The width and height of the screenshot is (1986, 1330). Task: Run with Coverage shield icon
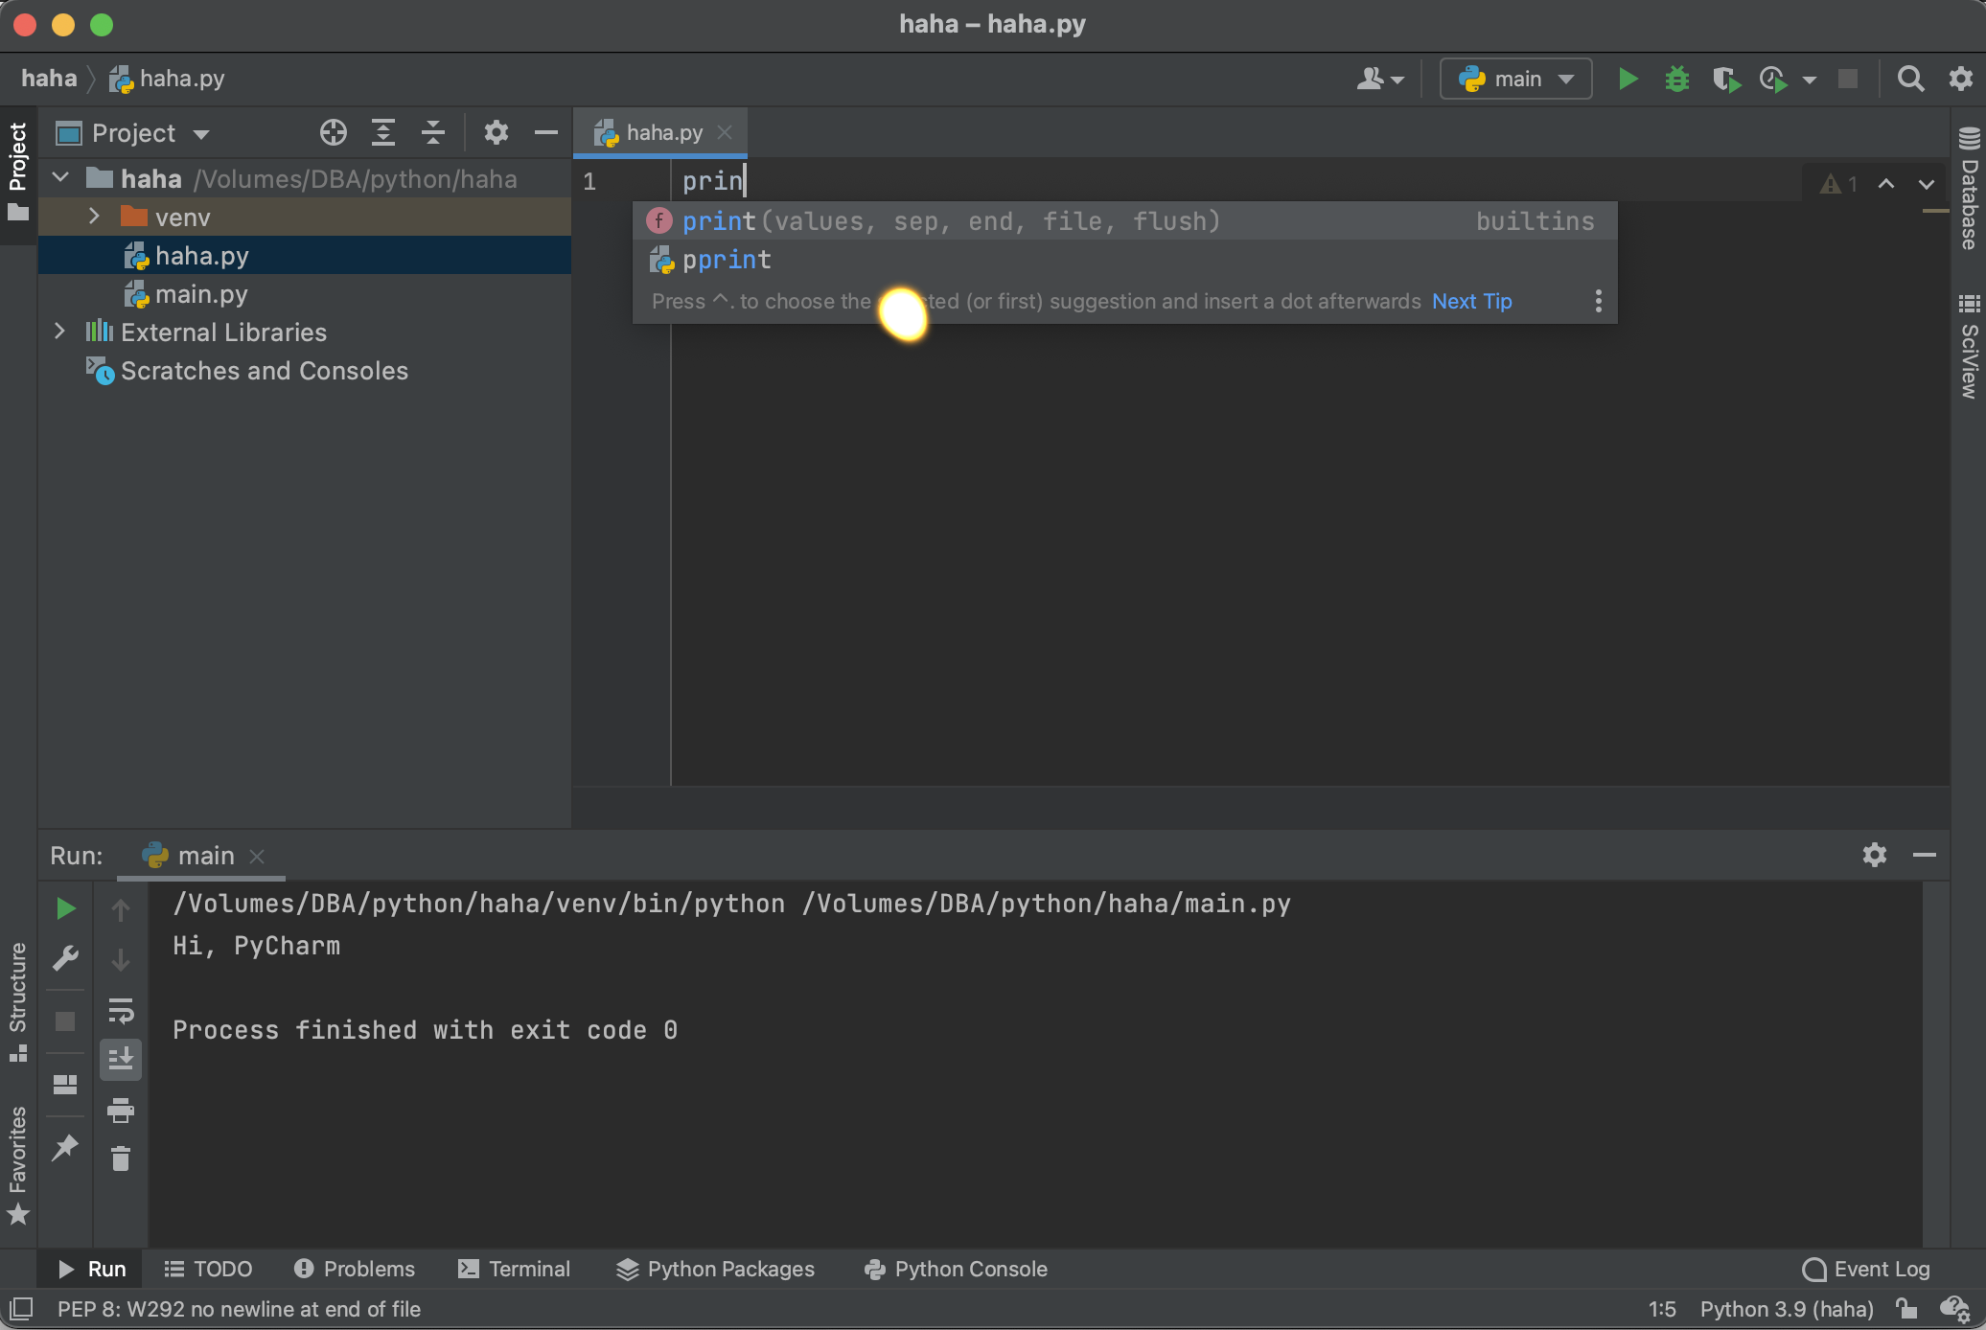pos(1725,79)
